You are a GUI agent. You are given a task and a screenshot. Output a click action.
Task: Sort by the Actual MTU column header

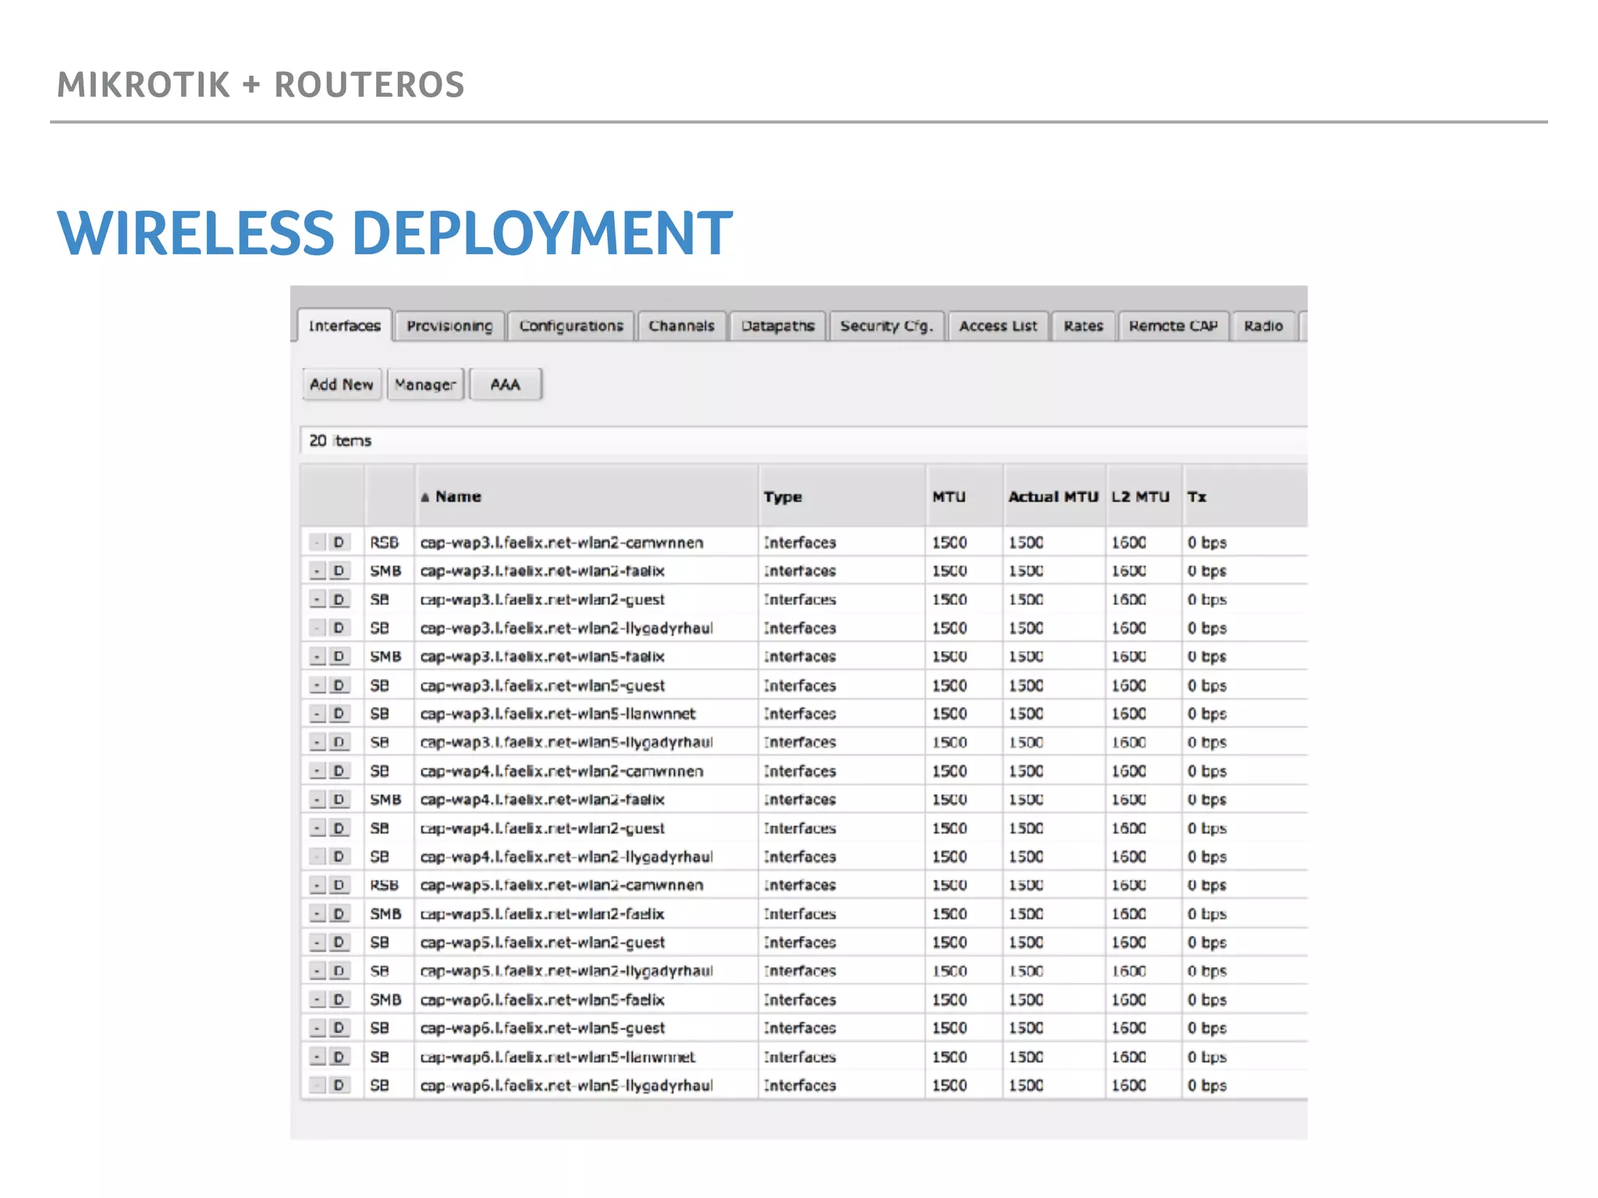tap(1054, 496)
